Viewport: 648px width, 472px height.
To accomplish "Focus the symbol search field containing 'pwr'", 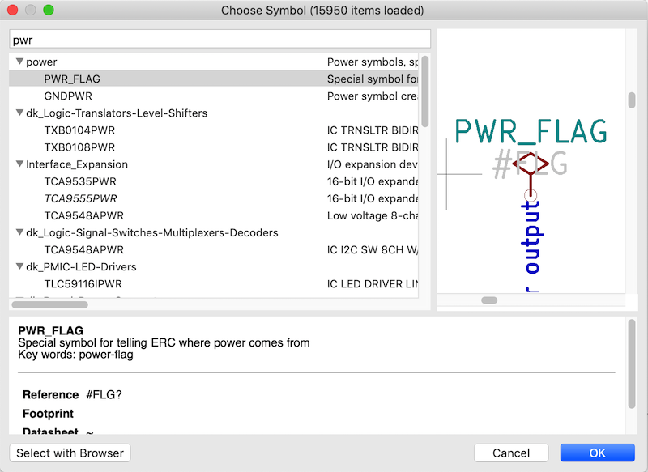I will (220, 40).
